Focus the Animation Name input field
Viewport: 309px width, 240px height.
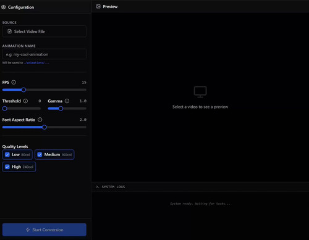44,54
